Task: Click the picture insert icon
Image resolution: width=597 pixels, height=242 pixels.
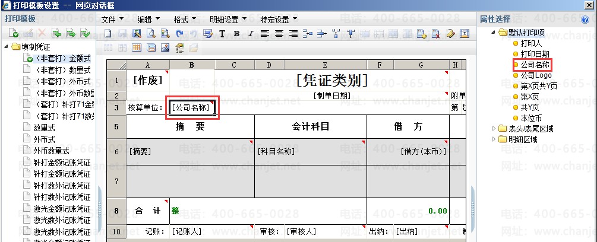Action: pyautogui.click(x=165, y=48)
